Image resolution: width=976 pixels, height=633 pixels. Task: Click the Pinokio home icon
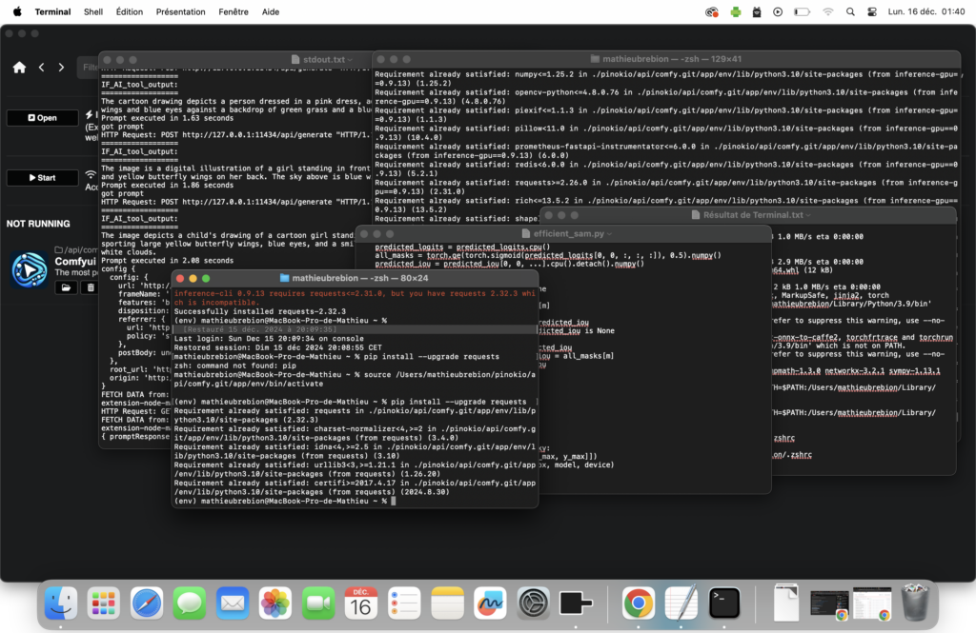[19, 68]
